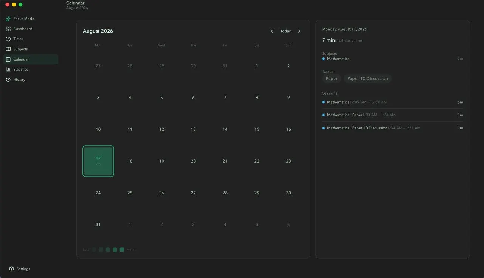Select greyed September 6 in last row
This screenshot has height=278, width=484.
coord(289,225)
